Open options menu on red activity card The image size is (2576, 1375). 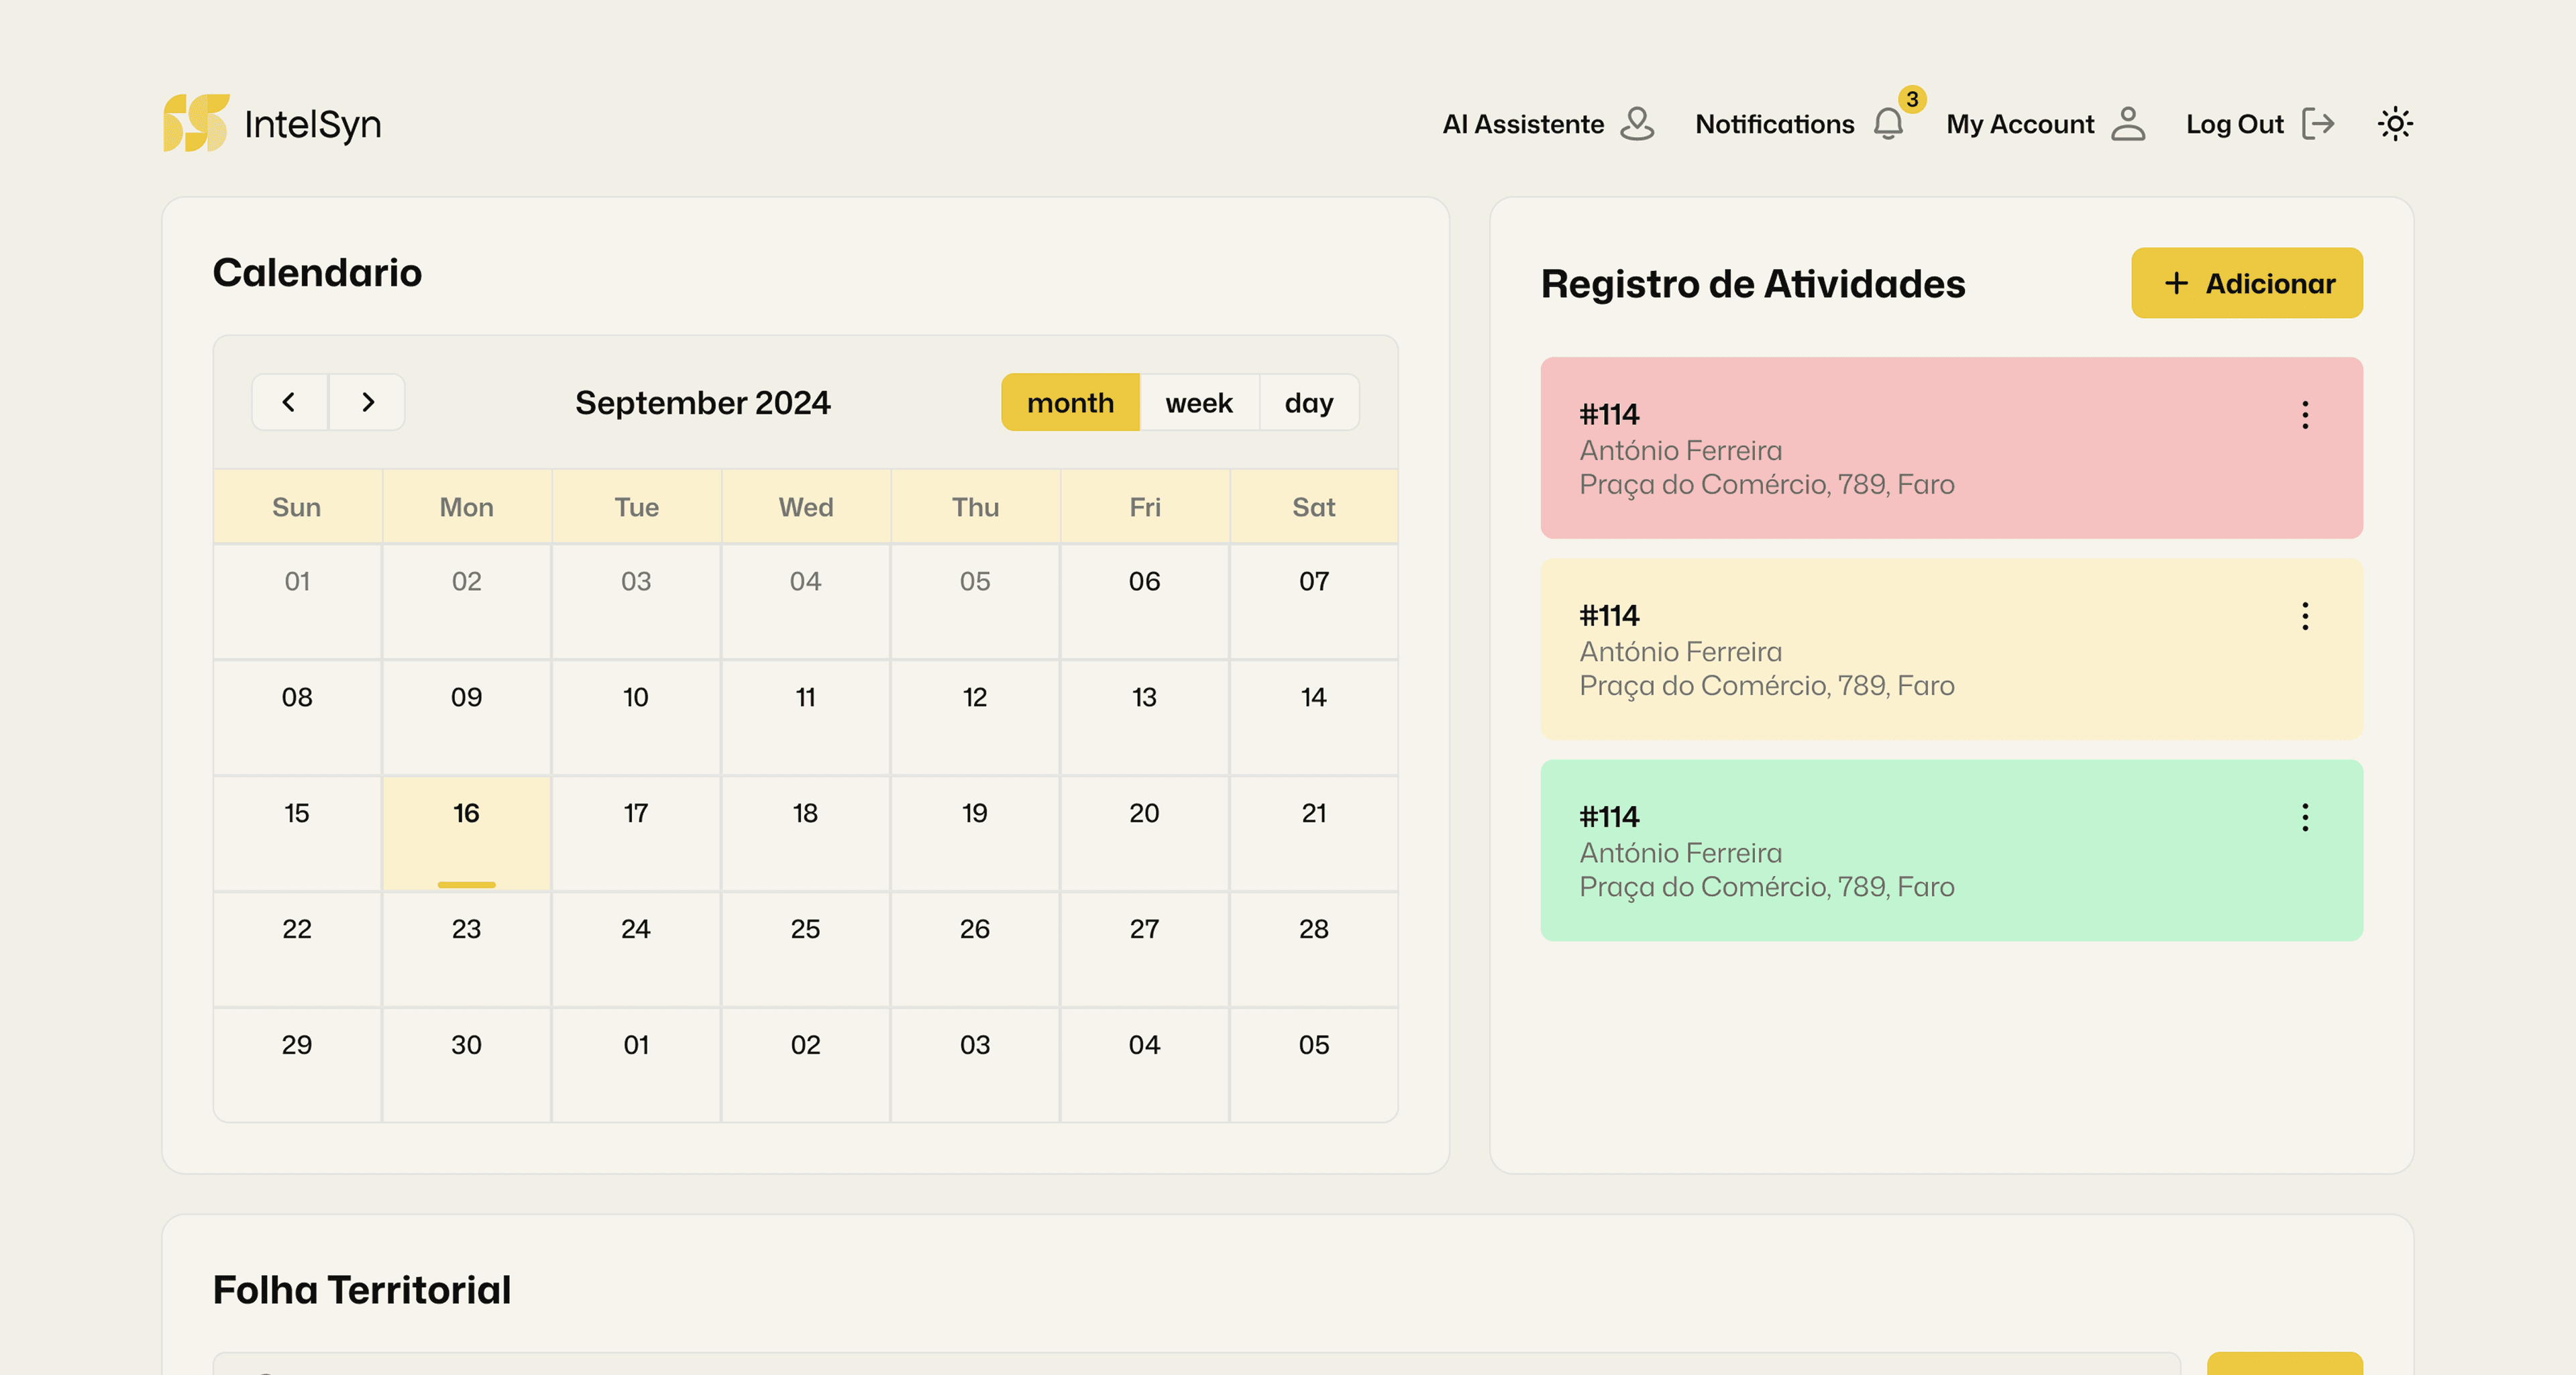(2304, 415)
